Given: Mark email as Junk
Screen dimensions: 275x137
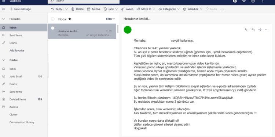Looking at the screenshot, I should coord(109,9).
